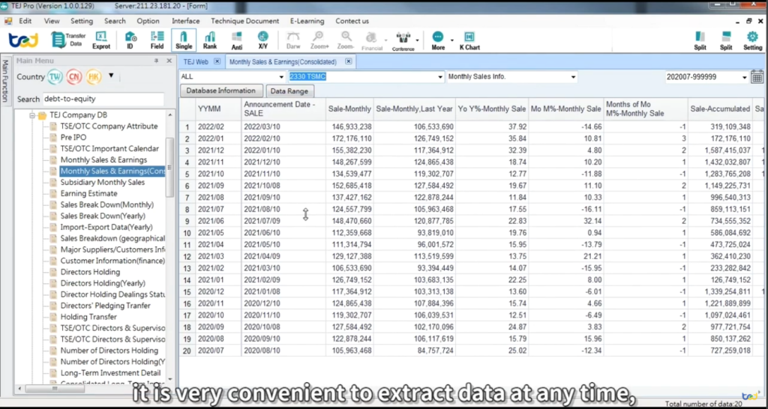
Task: Collapse the TEJ Company DB tree node
Action: [x=32, y=115]
